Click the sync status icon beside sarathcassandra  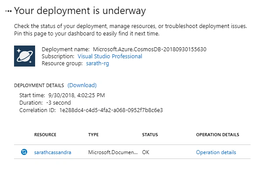tap(24, 152)
